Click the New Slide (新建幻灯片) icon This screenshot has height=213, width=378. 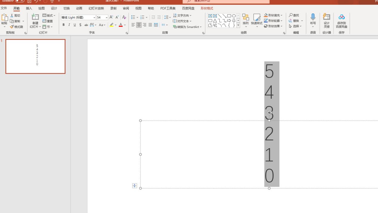pos(35,17)
